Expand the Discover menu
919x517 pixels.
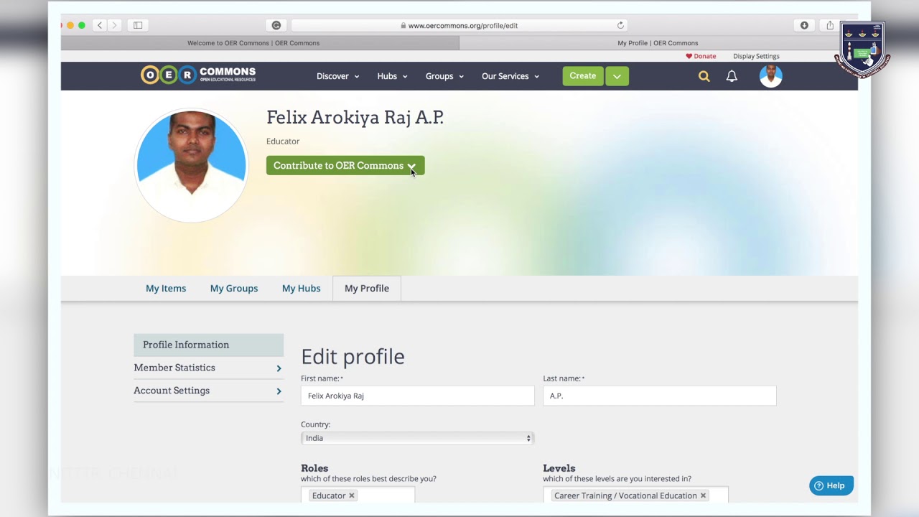tap(337, 76)
